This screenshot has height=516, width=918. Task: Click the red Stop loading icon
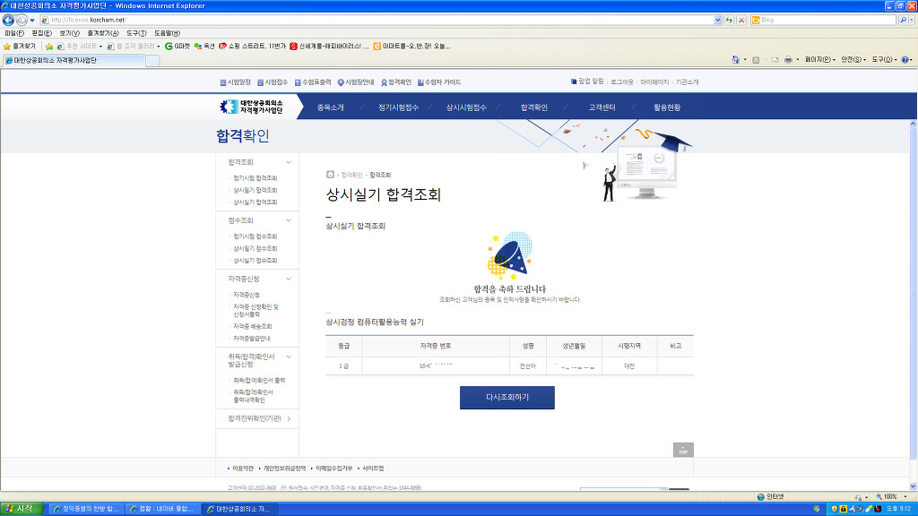point(741,20)
